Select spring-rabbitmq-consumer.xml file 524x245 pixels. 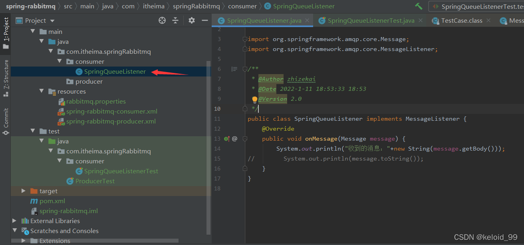click(111, 112)
